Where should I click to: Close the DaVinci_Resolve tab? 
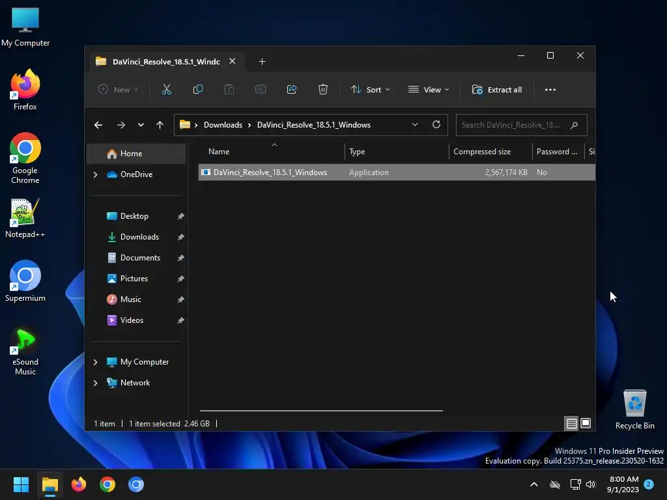tap(233, 61)
